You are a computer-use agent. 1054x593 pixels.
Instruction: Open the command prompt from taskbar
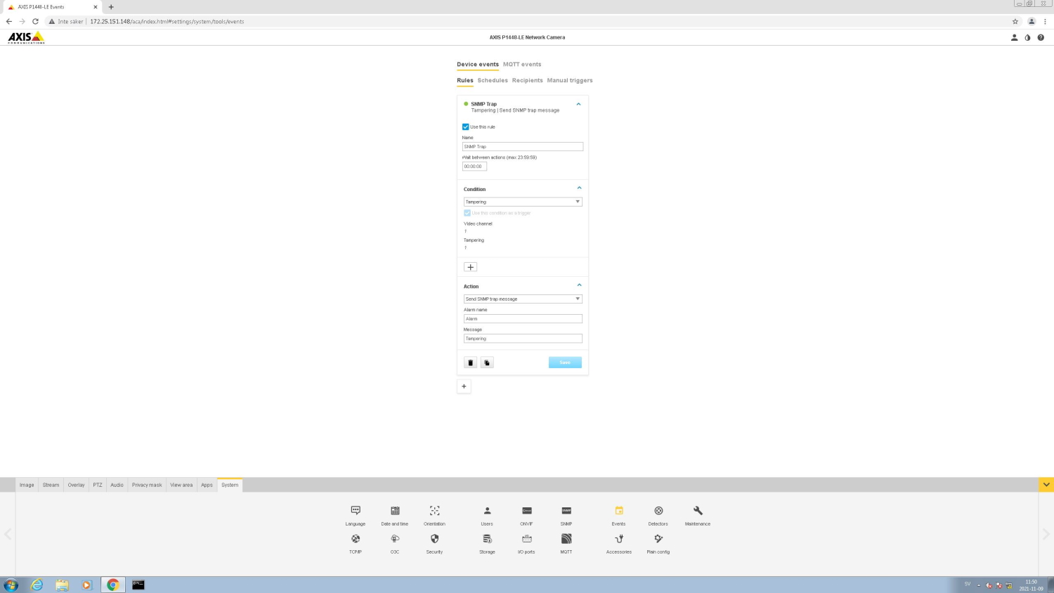(x=138, y=585)
